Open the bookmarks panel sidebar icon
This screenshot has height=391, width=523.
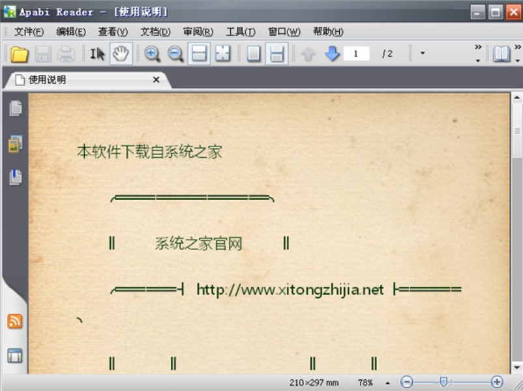pyautogui.click(x=16, y=177)
